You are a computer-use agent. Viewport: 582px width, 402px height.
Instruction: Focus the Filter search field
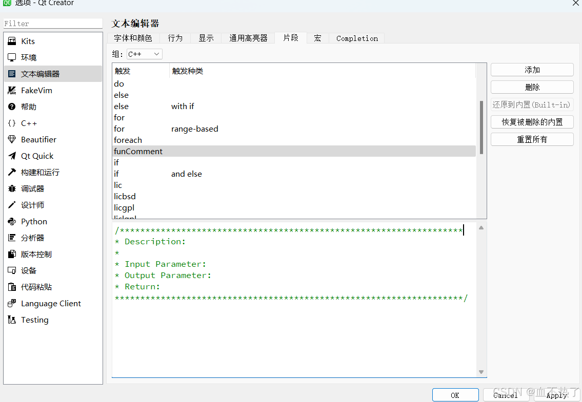tap(53, 24)
